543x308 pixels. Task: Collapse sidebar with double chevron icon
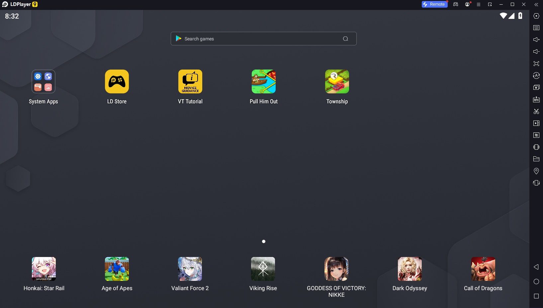click(x=536, y=5)
